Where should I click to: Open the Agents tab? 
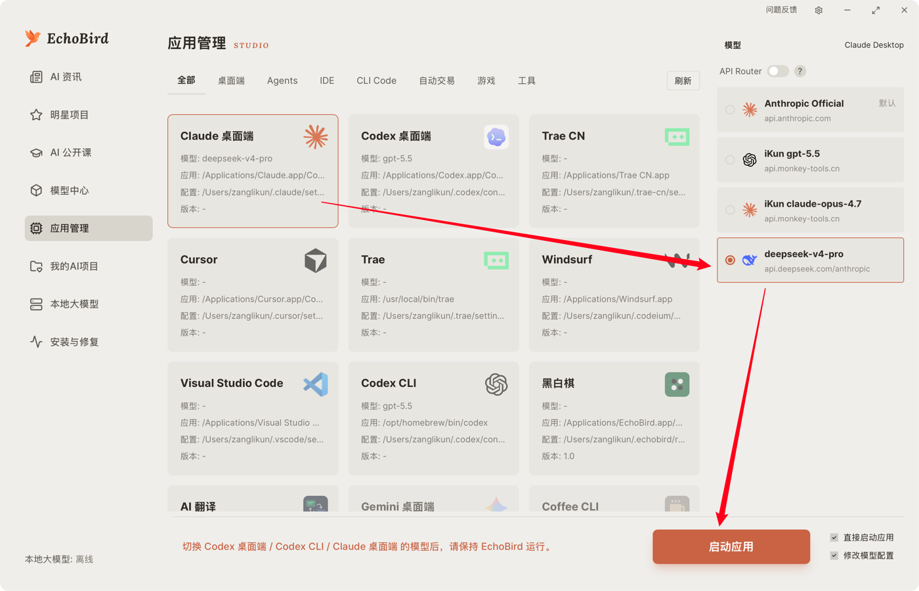point(282,81)
